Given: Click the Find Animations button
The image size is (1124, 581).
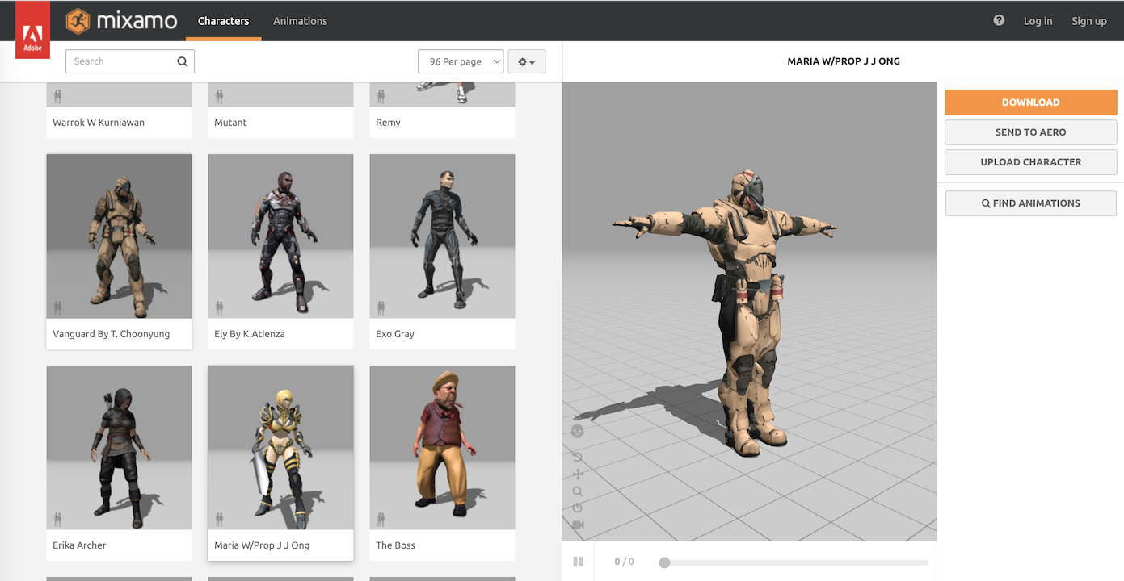Looking at the screenshot, I should [x=1031, y=203].
